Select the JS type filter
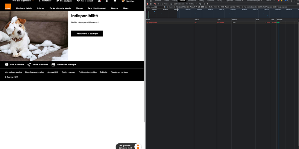 pos(199,7)
